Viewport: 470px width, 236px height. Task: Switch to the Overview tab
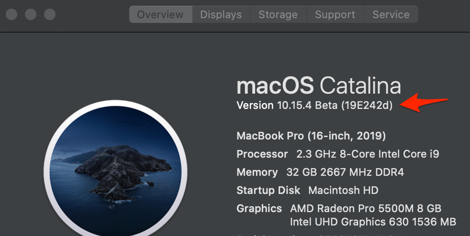point(161,14)
